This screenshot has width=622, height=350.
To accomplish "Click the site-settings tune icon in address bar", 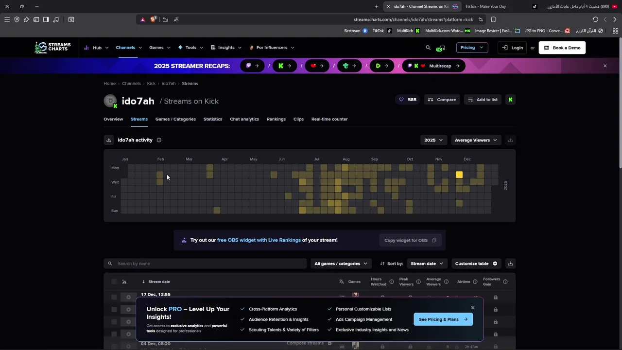I will click(x=481, y=19).
